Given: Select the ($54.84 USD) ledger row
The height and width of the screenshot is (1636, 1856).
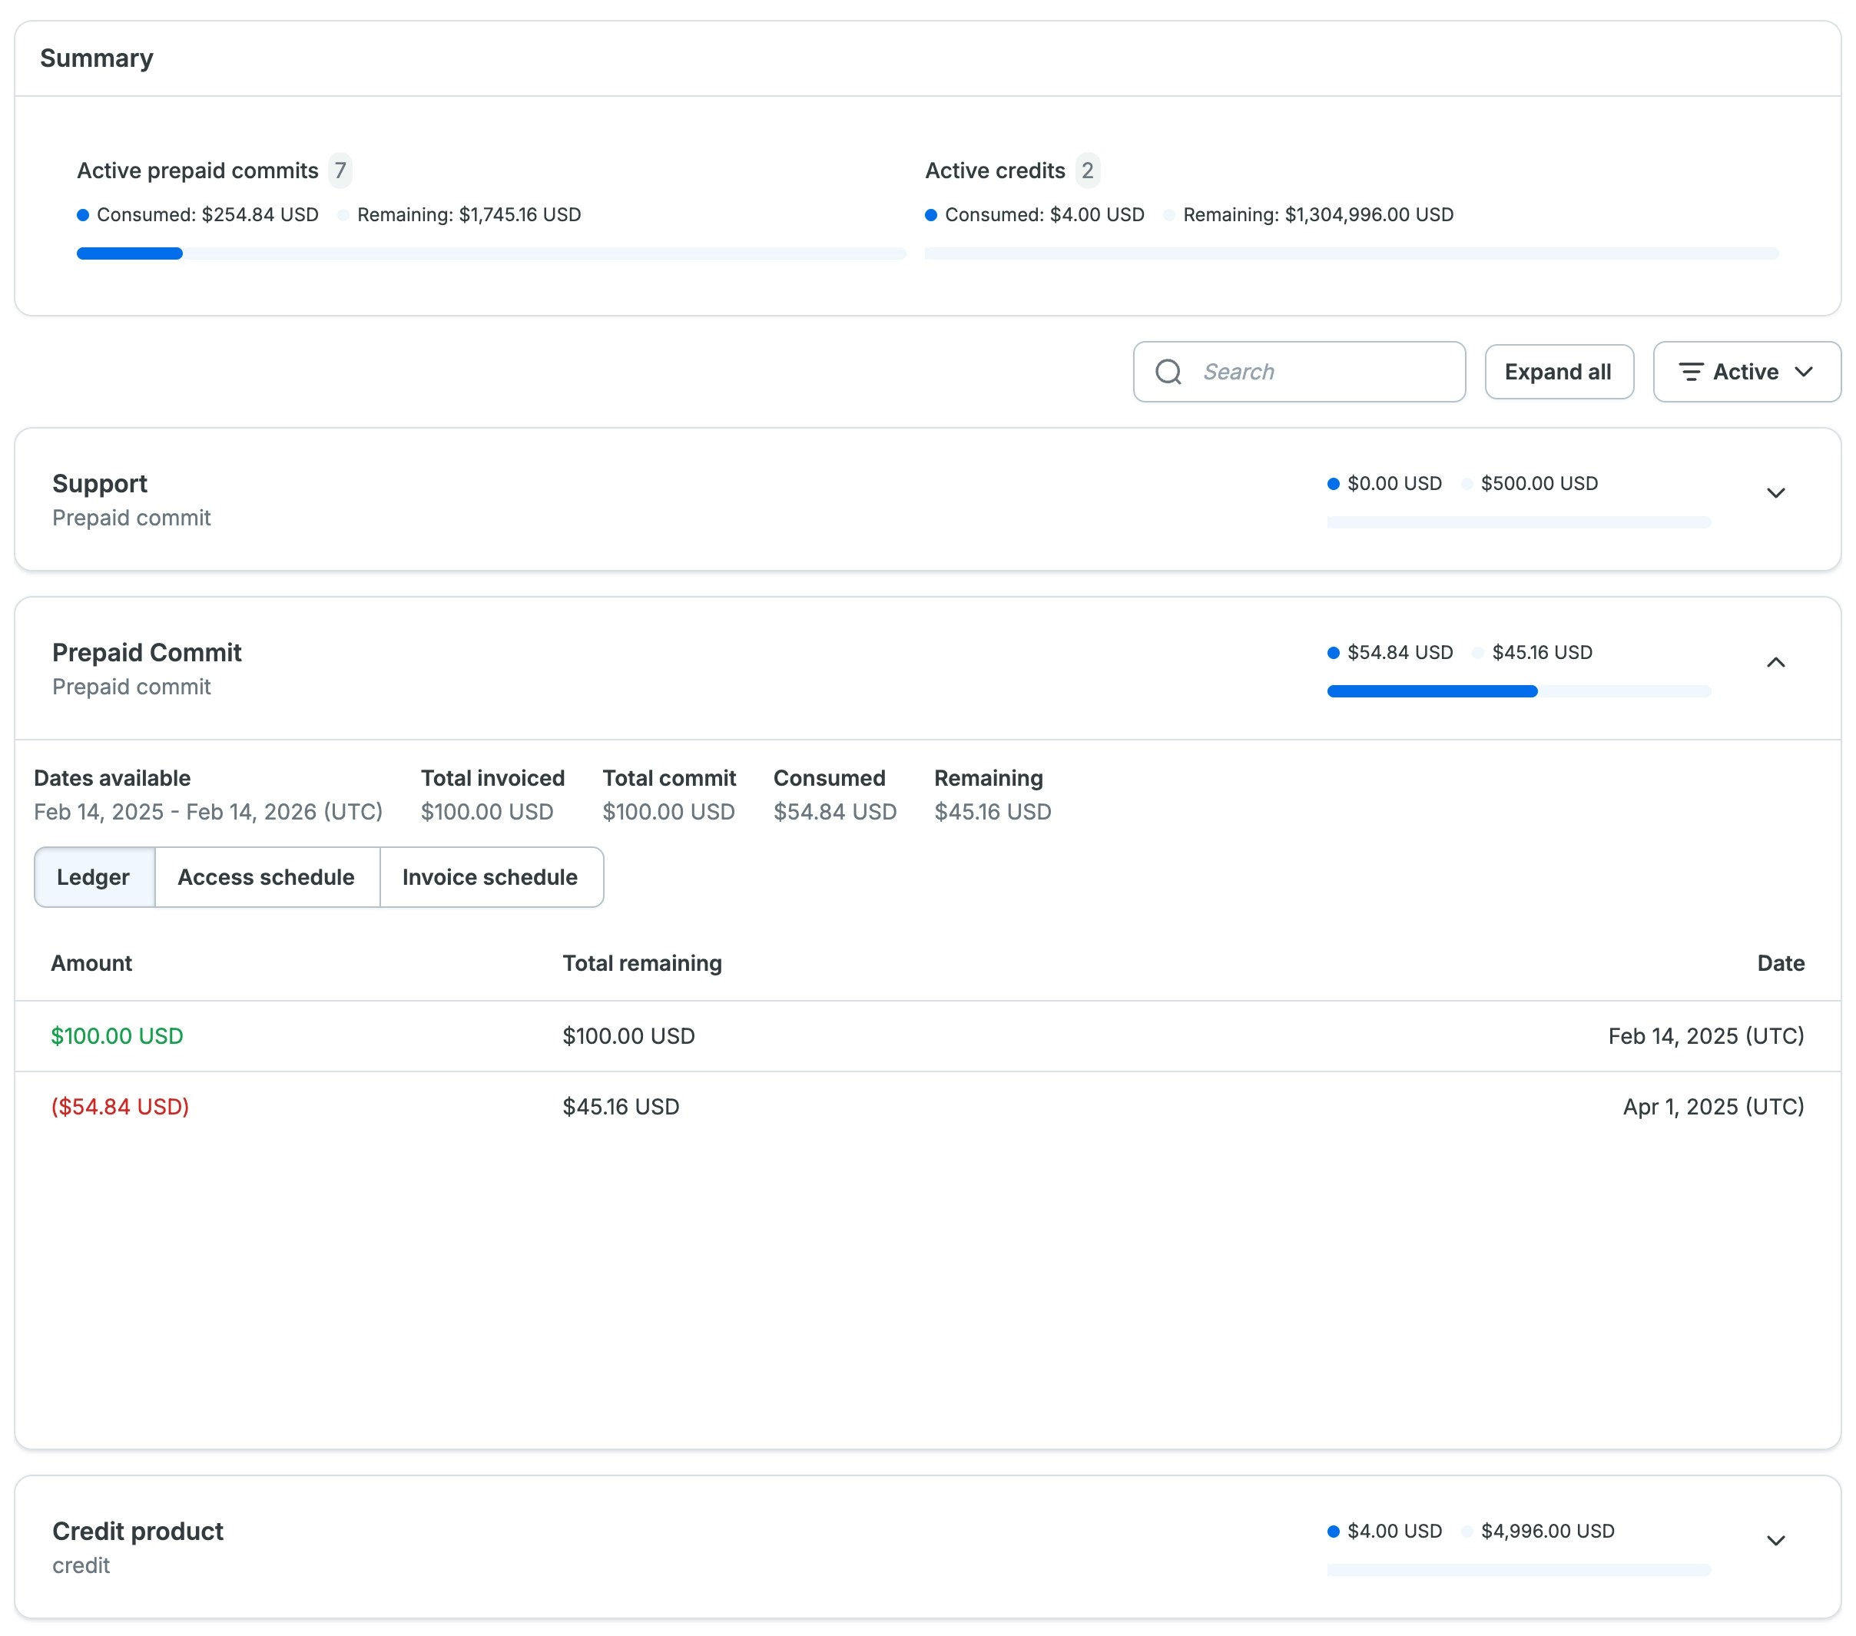Looking at the screenshot, I should click(120, 1107).
